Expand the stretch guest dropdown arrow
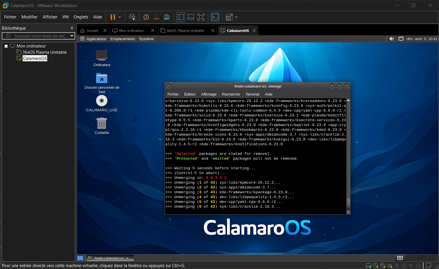 tap(236, 17)
